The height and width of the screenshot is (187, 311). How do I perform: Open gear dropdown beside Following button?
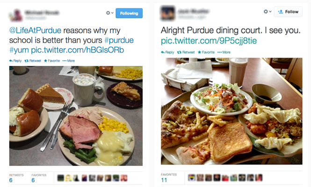point(110,13)
